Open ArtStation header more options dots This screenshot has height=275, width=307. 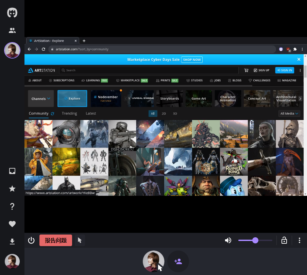(x=300, y=70)
